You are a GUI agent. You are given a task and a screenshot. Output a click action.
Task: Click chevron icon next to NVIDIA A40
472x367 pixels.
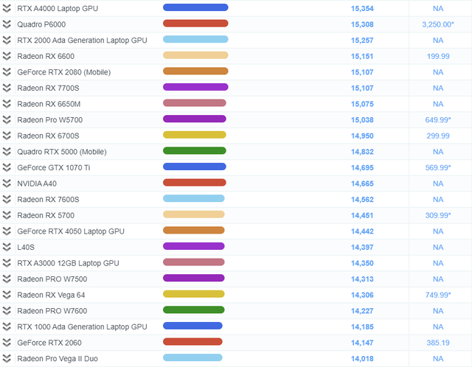[x=7, y=183]
